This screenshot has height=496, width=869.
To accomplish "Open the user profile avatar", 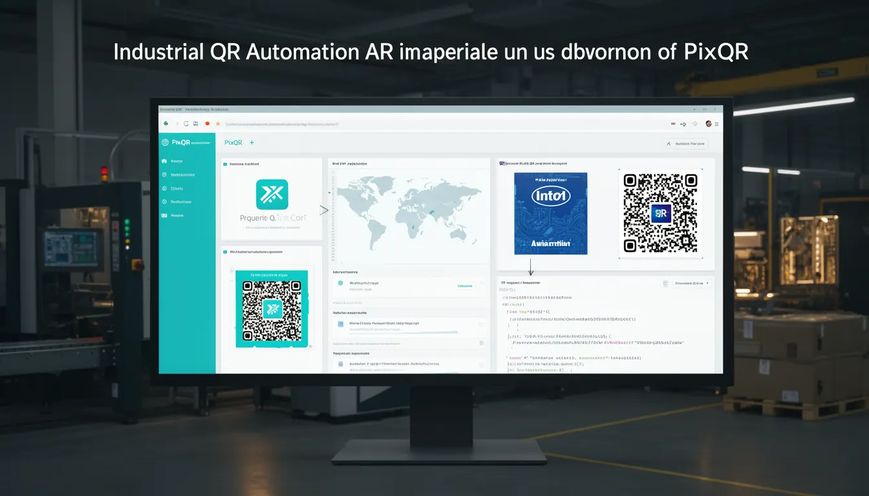I will [709, 123].
